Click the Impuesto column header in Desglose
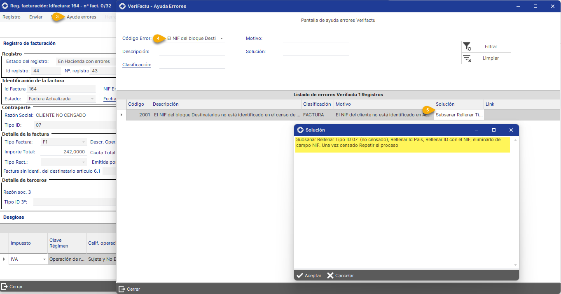This screenshot has height=294, width=561. coord(28,243)
